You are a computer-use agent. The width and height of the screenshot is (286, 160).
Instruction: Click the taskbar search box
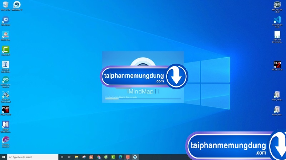click(x=33, y=157)
